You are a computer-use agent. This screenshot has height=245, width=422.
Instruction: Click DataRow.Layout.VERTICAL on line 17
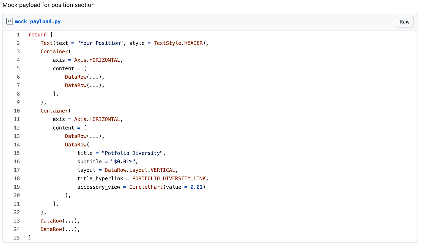(x=140, y=170)
